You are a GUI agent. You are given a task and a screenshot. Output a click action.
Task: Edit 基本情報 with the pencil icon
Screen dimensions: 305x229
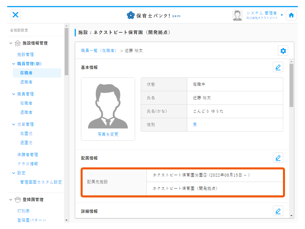278,67
